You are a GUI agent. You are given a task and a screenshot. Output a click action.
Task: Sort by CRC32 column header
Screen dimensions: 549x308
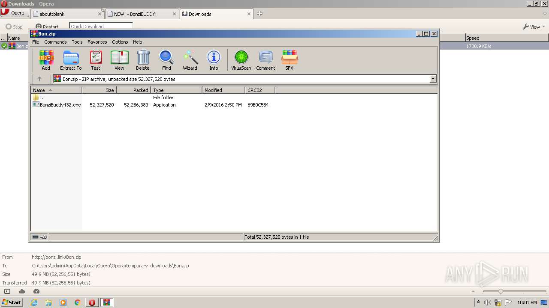point(260,90)
